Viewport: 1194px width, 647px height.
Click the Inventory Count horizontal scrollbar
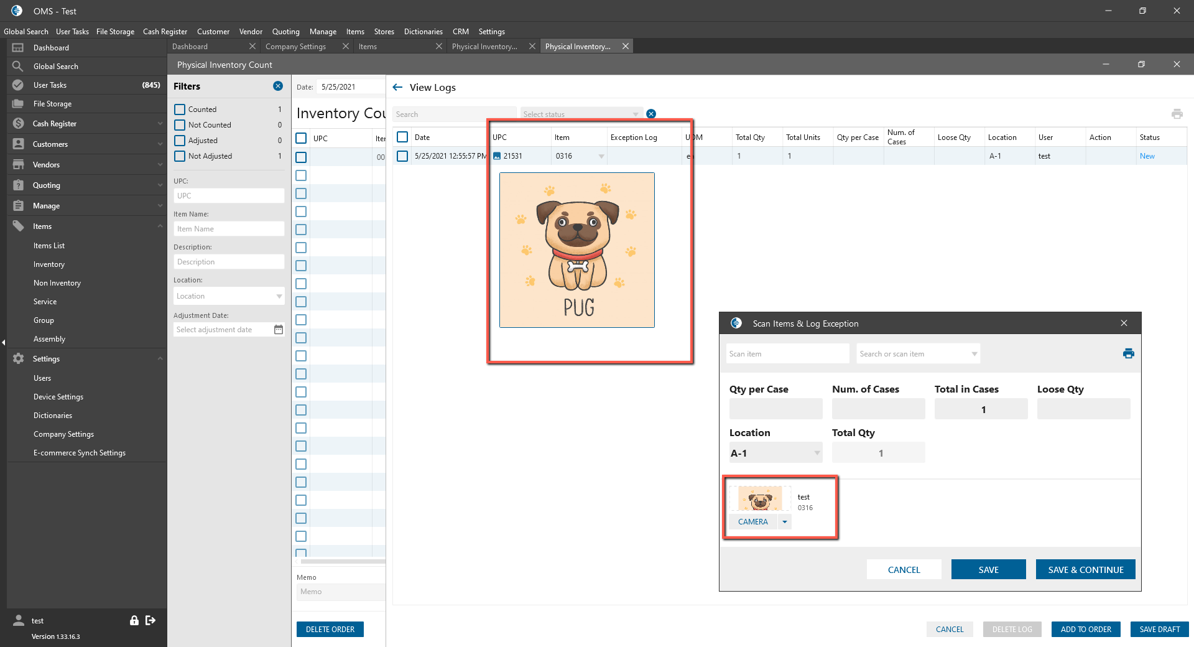click(342, 561)
